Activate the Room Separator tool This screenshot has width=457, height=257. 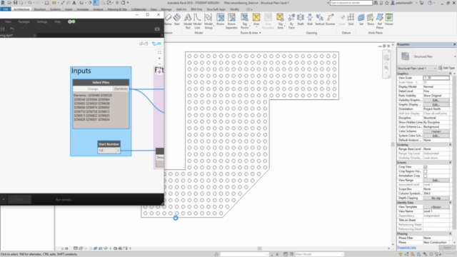(231, 21)
